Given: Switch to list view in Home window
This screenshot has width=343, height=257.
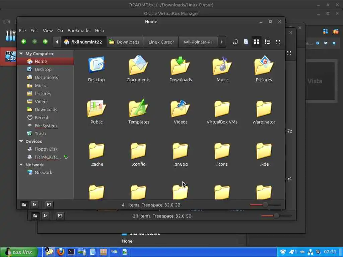Looking at the screenshot, I should click(267, 42).
